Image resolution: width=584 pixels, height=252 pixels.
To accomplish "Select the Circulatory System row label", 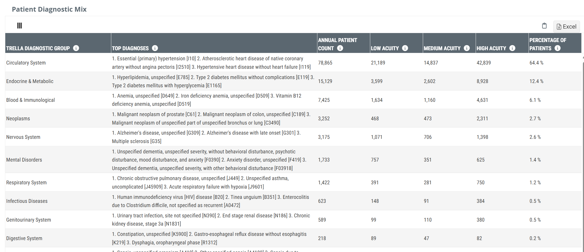I will (x=26, y=63).
